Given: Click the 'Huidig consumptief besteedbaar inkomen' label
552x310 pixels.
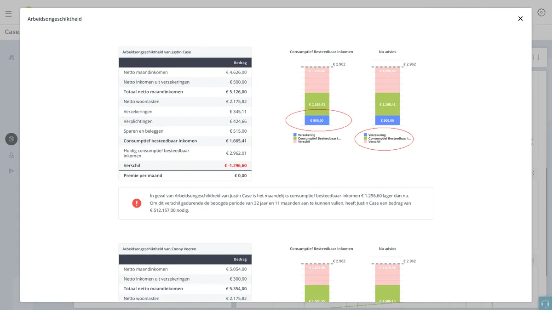Looking at the screenshot, I should point(156,153).
